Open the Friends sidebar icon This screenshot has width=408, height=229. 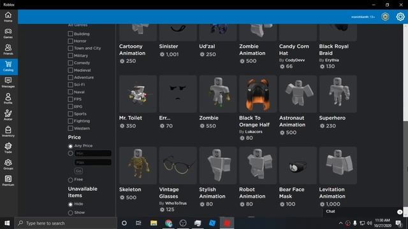[8, 50]
